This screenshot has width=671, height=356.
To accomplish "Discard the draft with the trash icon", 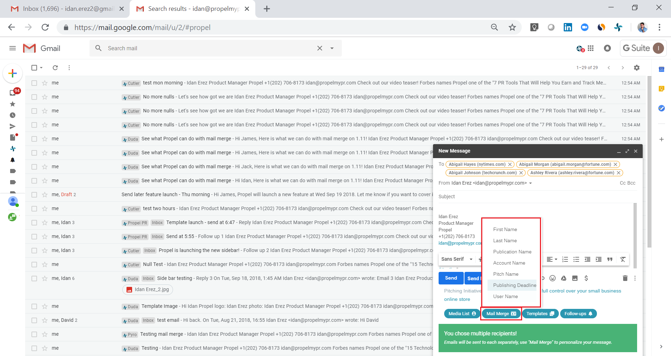I will [x=625, y=278].
